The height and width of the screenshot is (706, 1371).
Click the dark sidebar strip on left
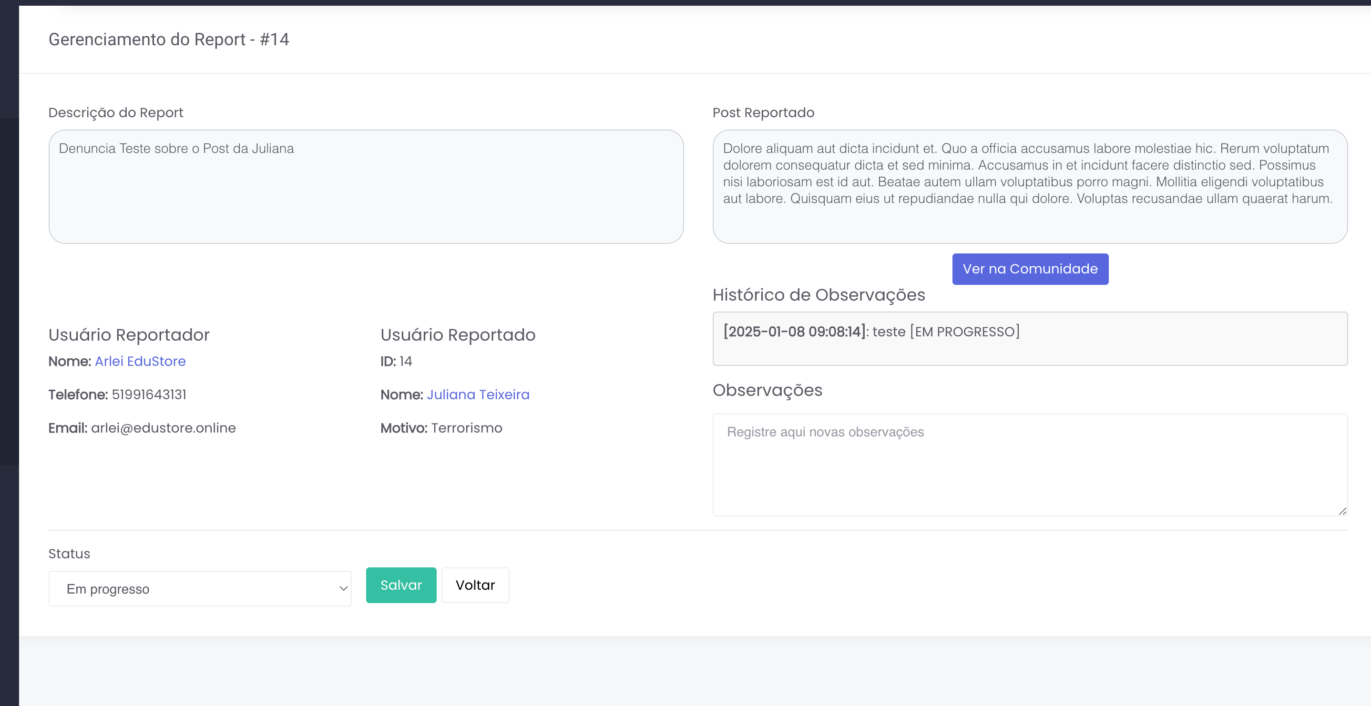(x=9, y=319)
